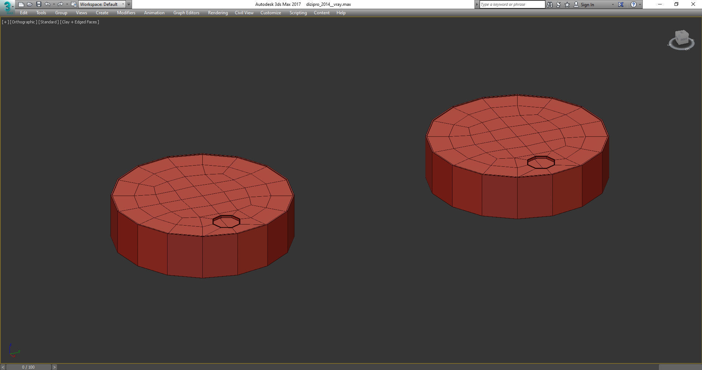
Task: Open the Subscription Center satellite icon
Action: 559,4
